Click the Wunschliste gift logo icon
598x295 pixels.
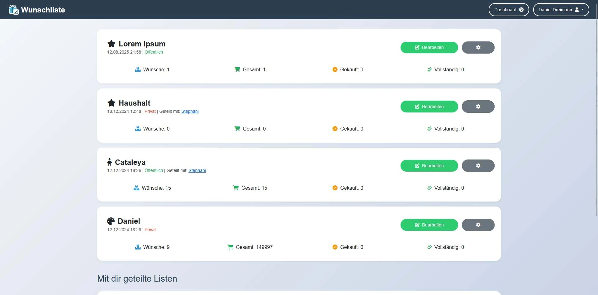click(14, 10)
